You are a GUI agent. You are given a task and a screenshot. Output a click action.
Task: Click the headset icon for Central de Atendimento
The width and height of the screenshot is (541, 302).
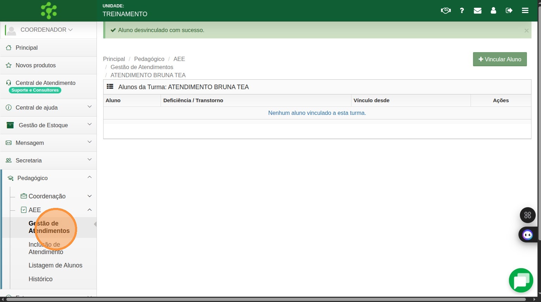(9, 83)
